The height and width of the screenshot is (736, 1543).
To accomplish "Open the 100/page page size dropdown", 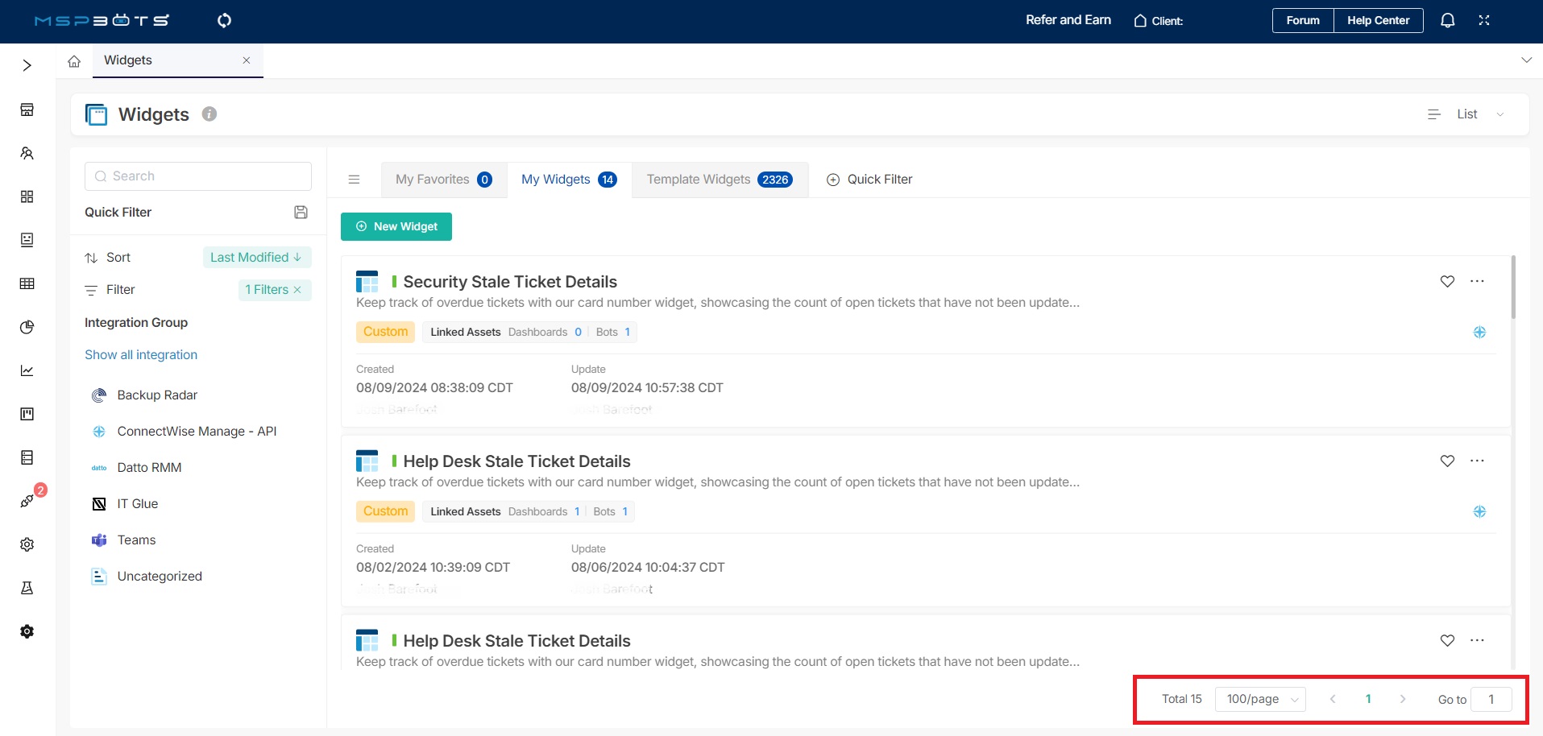I will click(x=1259, y=699).
